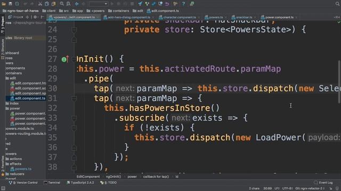Click the Synchronize toolbar icon

(17, 4)
